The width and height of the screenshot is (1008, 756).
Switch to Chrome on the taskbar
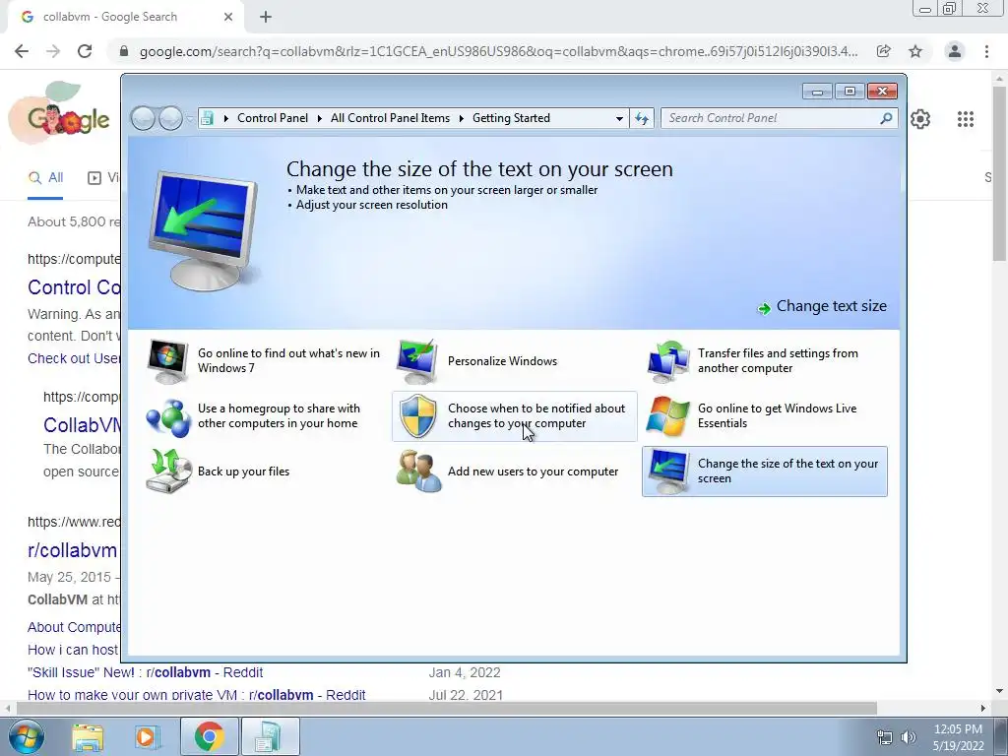pyautogui.click(x=209, y=736)
